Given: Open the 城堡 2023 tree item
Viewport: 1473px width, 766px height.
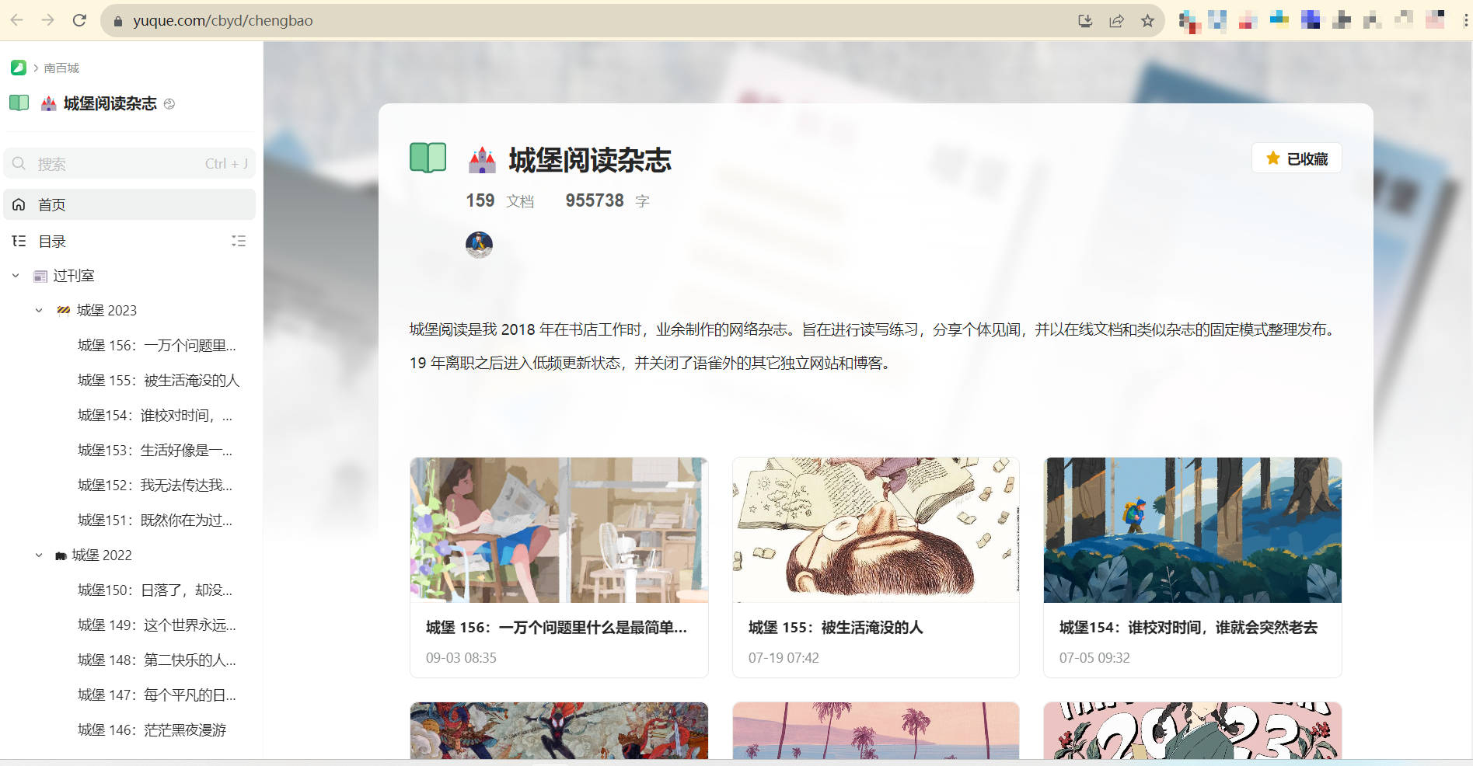Looking at the screenshot, I should [106, 311].
